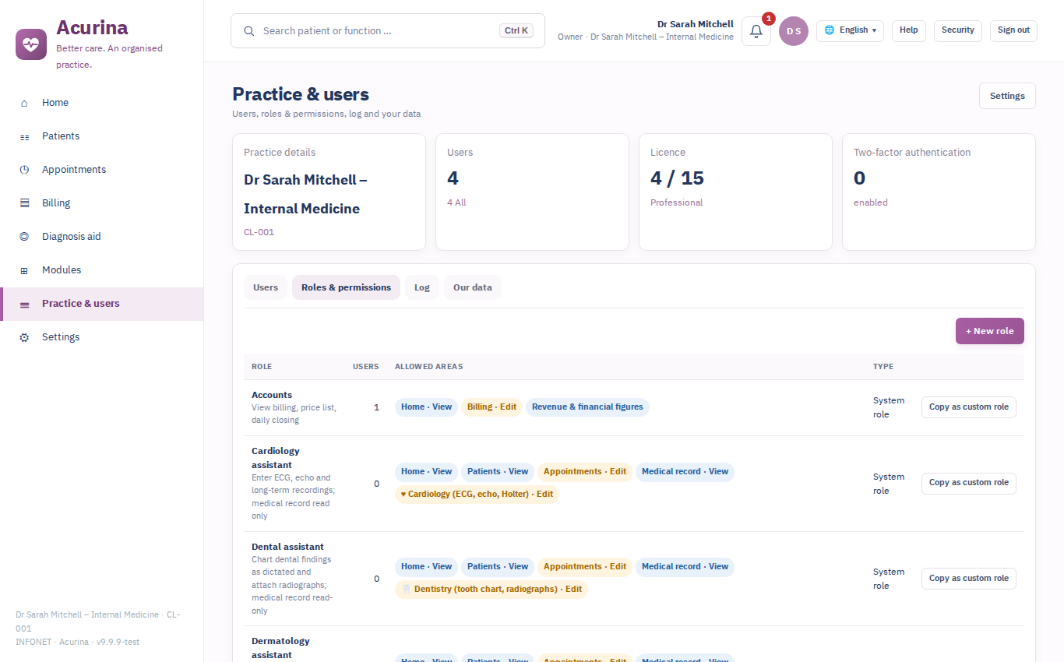This screenshot has height=662, width=1064.
Task: Open Patients in the sidebar
Action: (102, 136)
